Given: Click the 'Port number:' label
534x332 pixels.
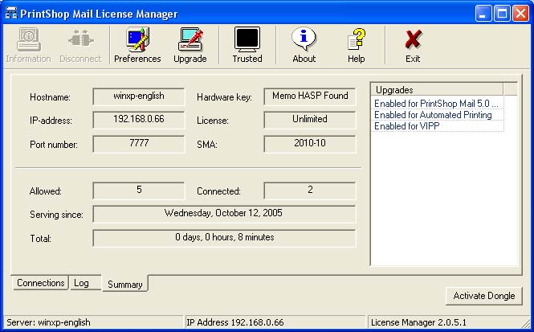Looking at the screenshot, I should tap(54, 145).
